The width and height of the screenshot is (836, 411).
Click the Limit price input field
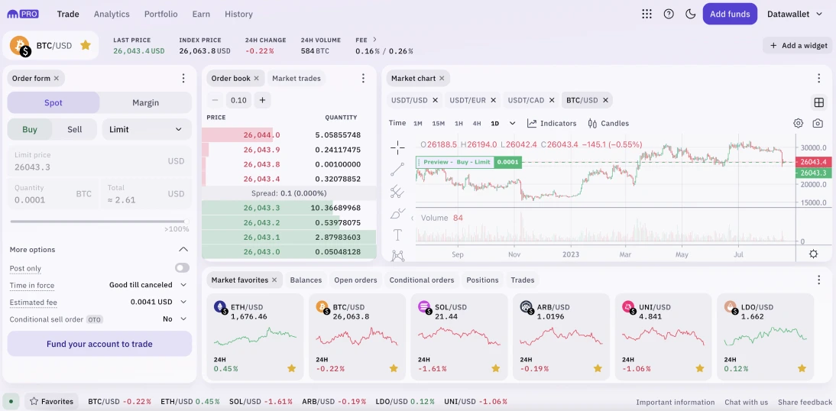pyautogui.click(x=99, y=161)
